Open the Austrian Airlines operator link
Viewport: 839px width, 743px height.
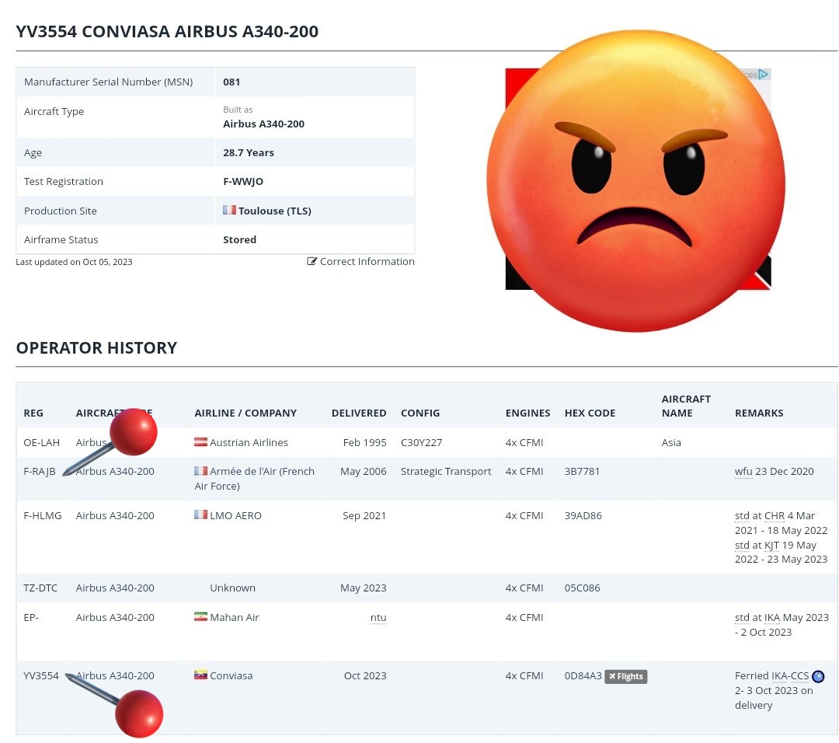[249, 443]
